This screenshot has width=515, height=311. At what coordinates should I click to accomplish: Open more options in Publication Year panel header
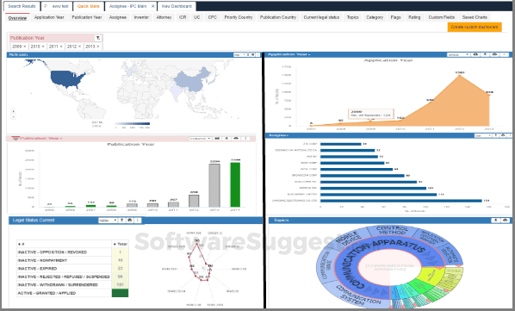click(245, 139)
